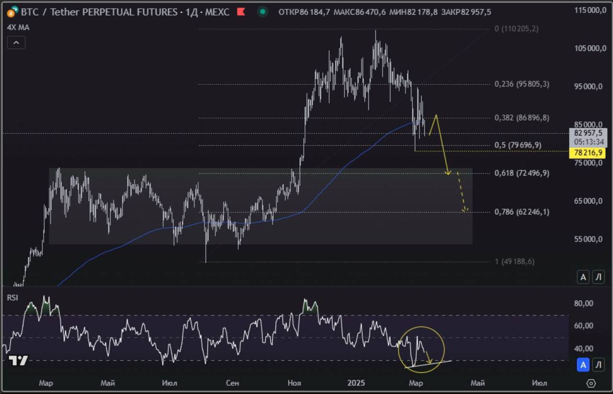The width and height of the screenshot is (613, 394).
Task: Click the 55 000,0 price axis value
Action: pyautogui.click(x=589, y=239)
